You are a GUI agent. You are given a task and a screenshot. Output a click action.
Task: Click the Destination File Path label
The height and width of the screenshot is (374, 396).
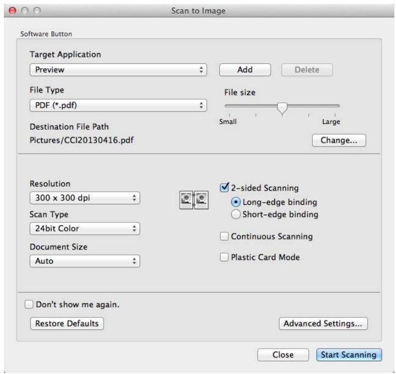(69, 127)
